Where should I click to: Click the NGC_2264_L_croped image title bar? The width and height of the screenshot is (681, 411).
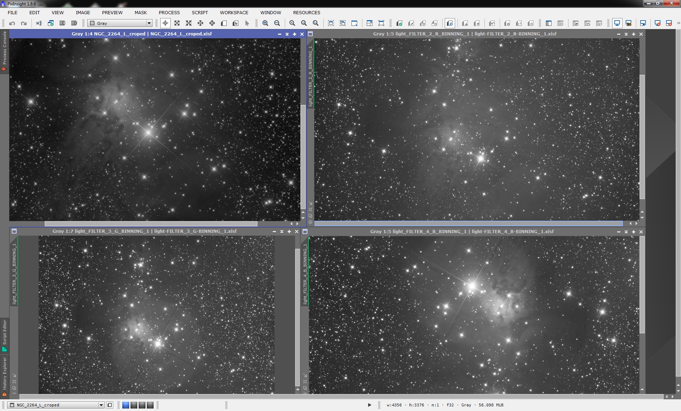tap(142, 34)
